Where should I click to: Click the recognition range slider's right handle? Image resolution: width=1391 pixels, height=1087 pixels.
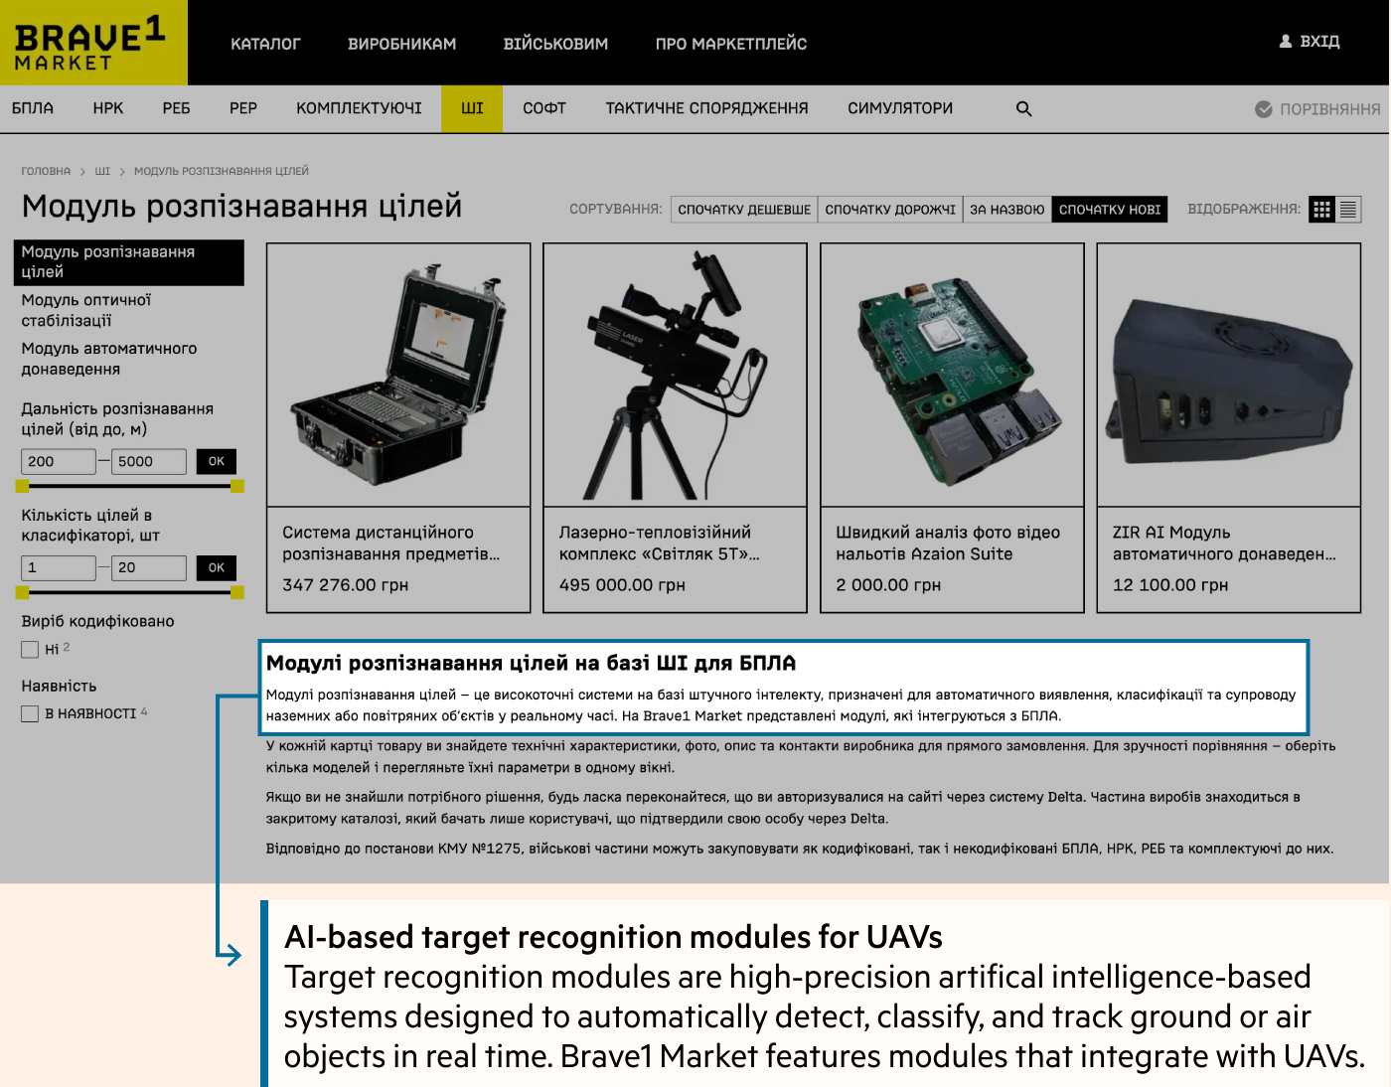click(x=237, y=486)
